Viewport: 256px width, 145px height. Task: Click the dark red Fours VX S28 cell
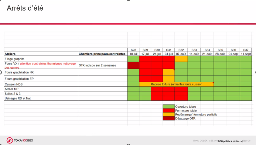coord(133,65)
